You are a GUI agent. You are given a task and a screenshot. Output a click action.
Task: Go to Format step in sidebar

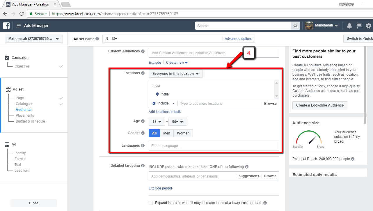20,159
